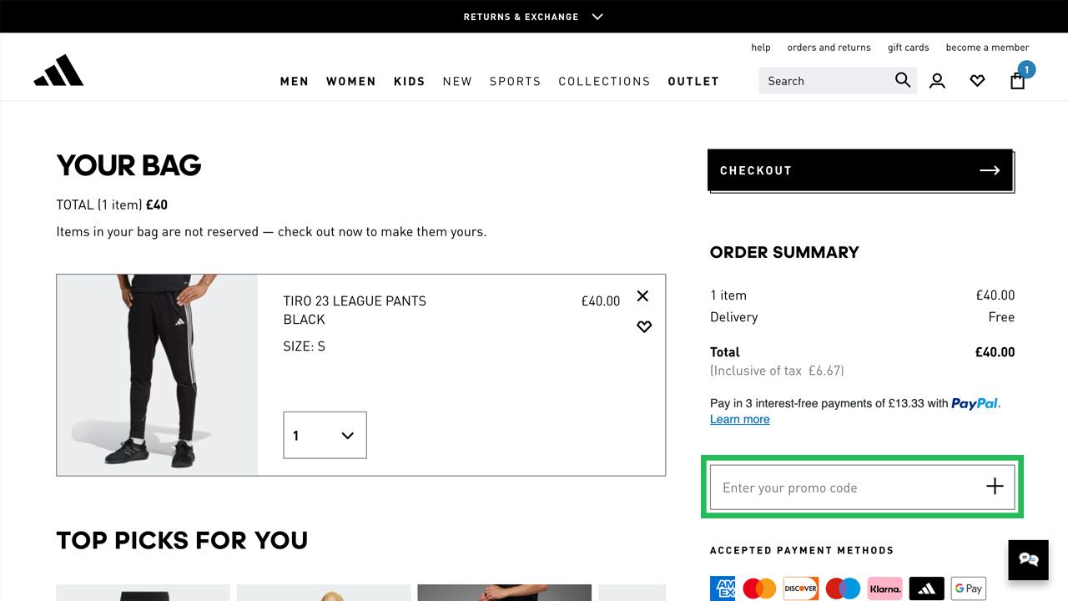Click the orders and returns link
Image resolution: width=1068 pixels, height=601 pixels.
[x=829, y=48]
